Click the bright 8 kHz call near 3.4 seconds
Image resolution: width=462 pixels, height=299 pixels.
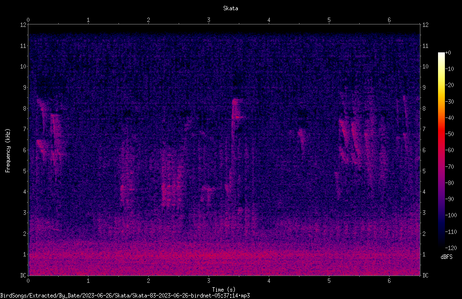(x=236, y=109)
